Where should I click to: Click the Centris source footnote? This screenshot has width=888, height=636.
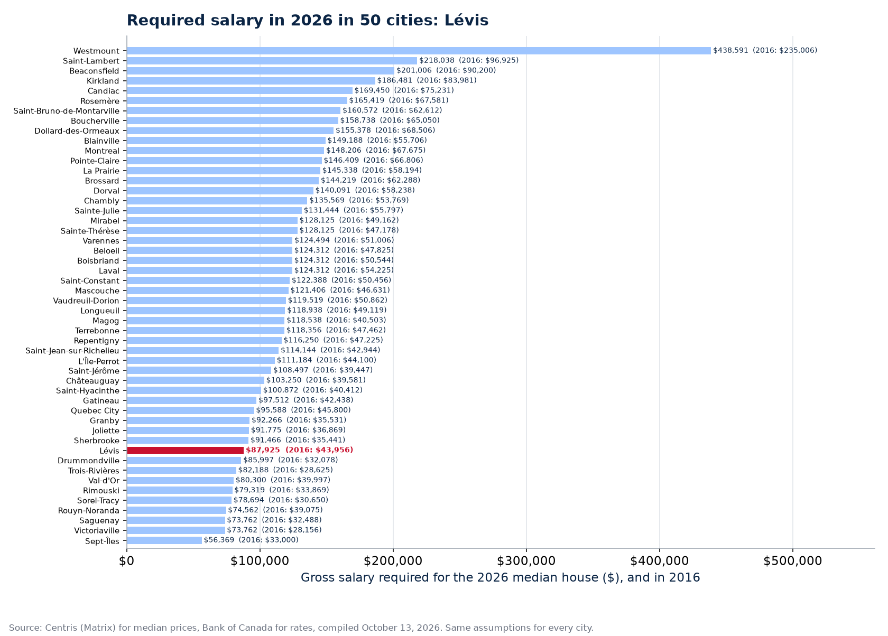[x=301, y=628]
